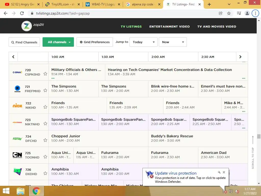Click taskbar clock showing 1:17 AM

point(250,191)
